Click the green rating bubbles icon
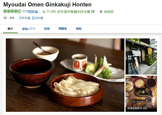The height and width of the screenshot is (115, 162). (12, 11)
